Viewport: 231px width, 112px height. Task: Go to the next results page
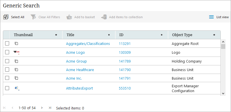42,108
